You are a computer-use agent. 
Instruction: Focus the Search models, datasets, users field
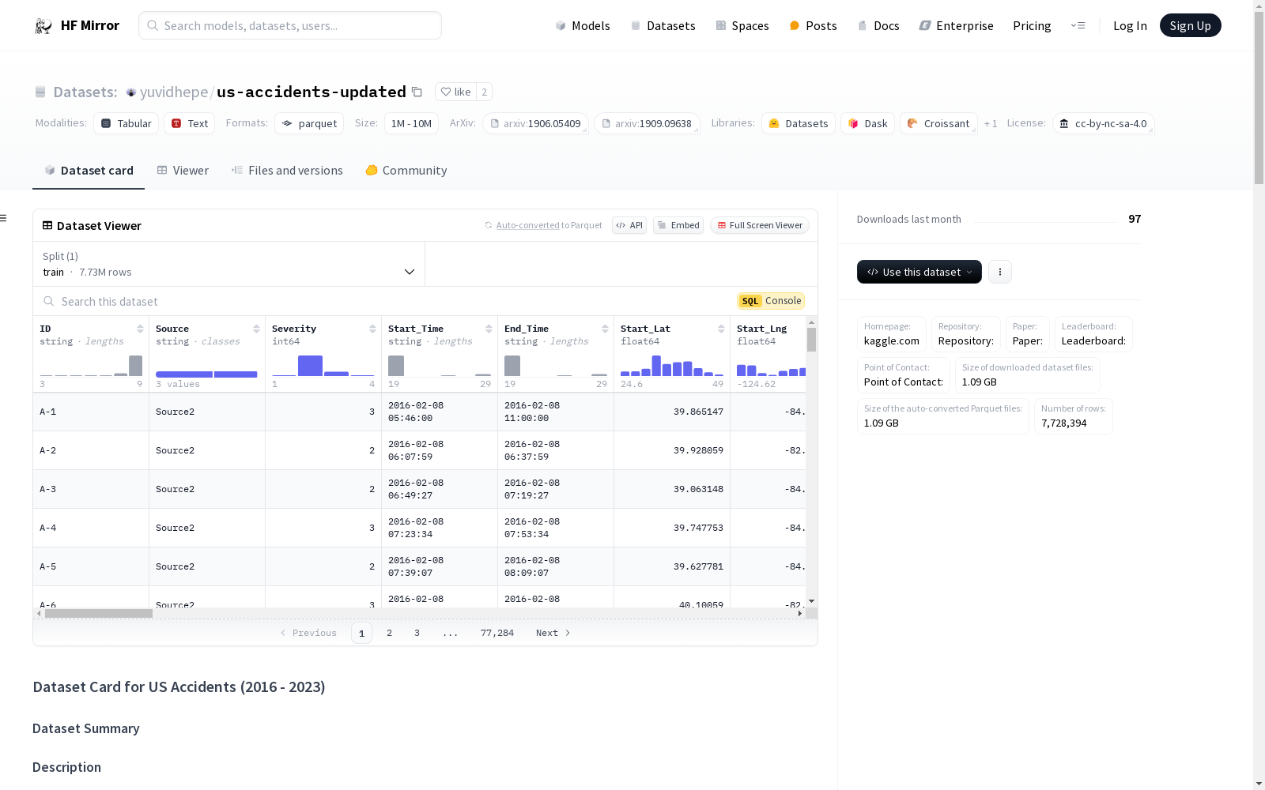[x=290, y=25]
